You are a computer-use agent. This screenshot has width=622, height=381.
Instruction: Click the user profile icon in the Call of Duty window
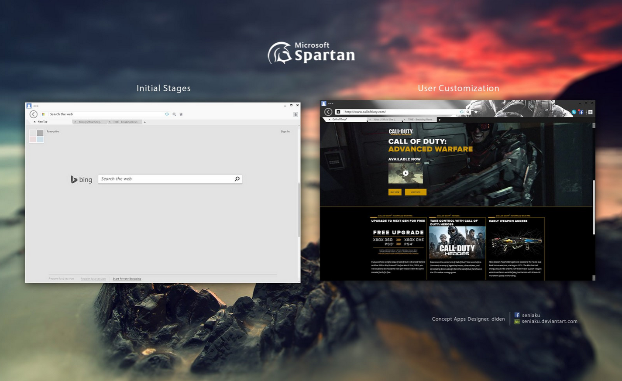[324, 104]
